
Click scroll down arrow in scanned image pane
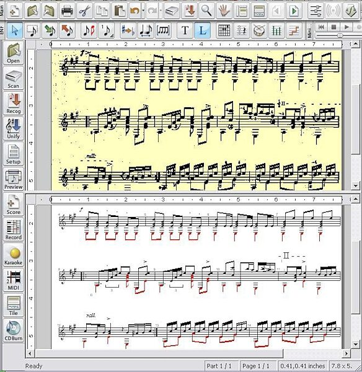355,186
